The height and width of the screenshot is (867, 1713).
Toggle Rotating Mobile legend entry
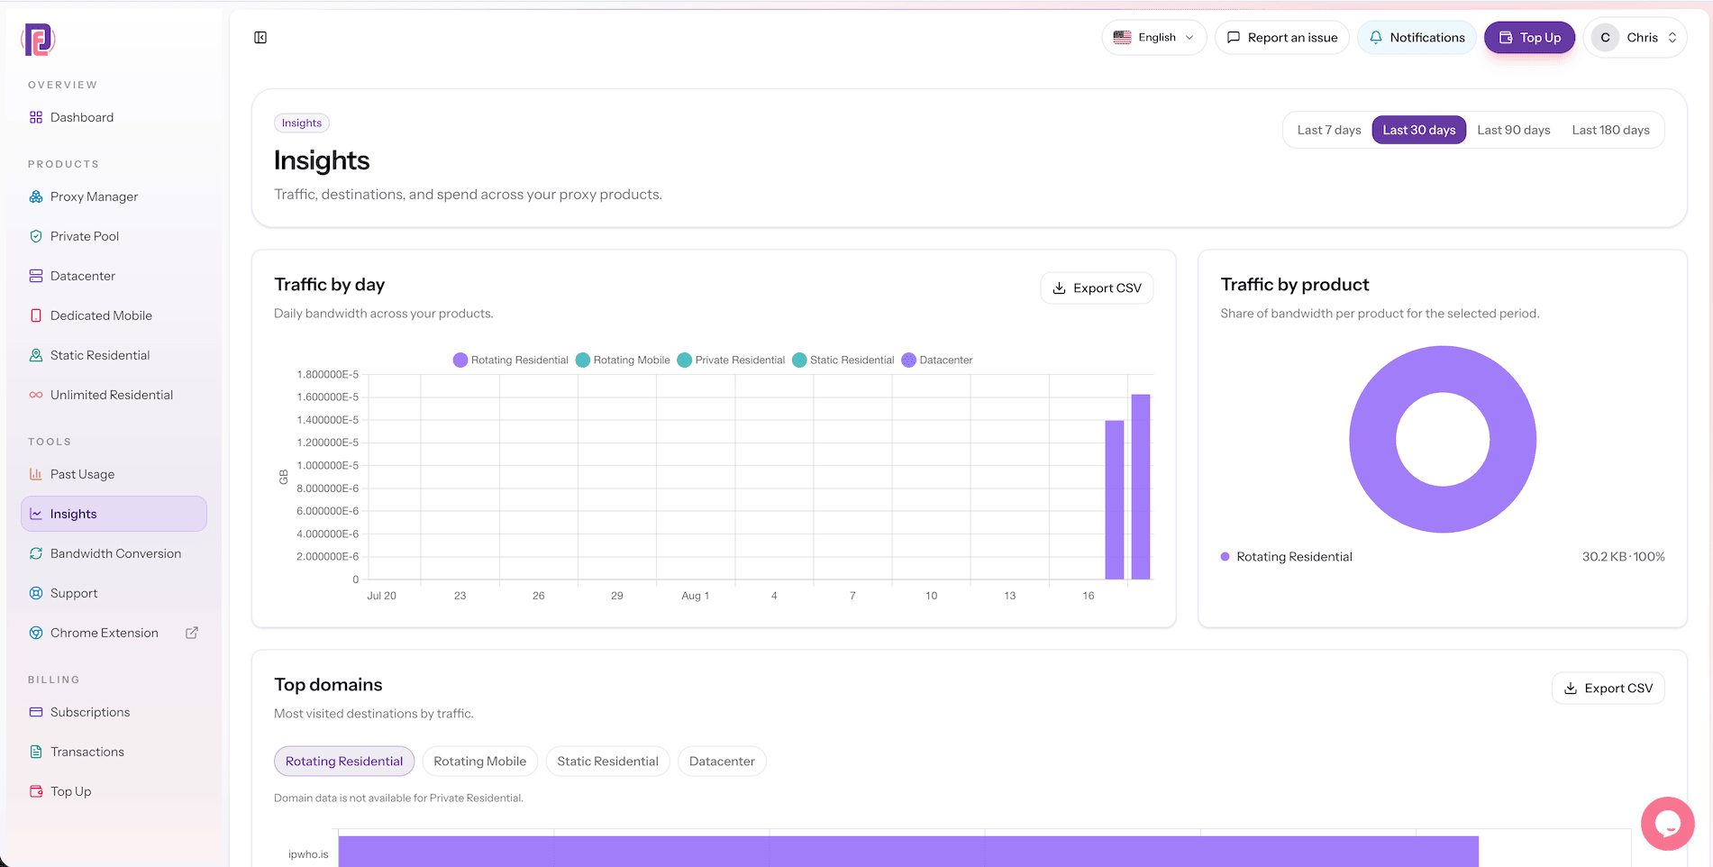[x=623, y=360]
